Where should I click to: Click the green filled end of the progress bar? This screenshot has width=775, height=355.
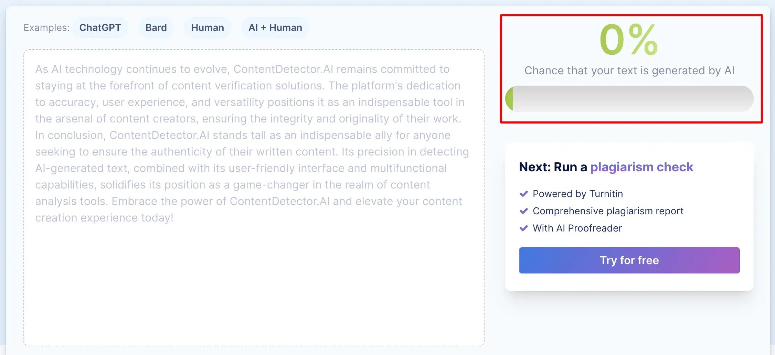tap(509, 99)
